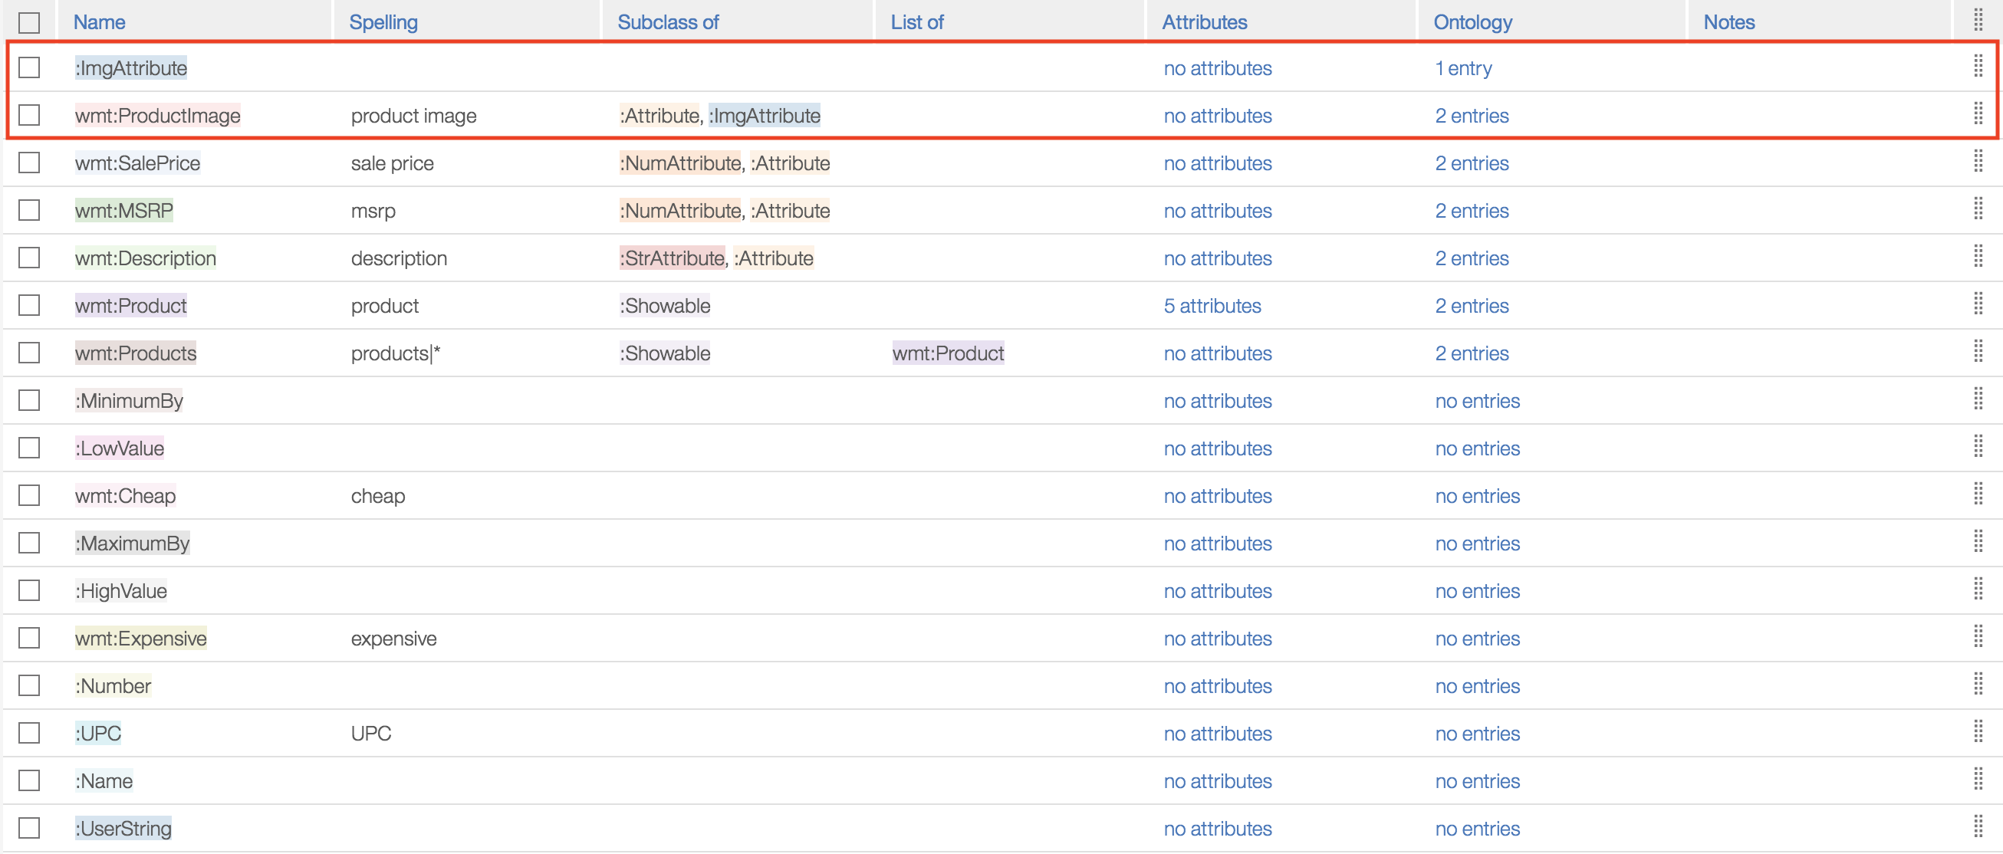Click the 'expensive' spelling cell
The width and height of the screenshot is (2003, 854).
pos(393,639)
